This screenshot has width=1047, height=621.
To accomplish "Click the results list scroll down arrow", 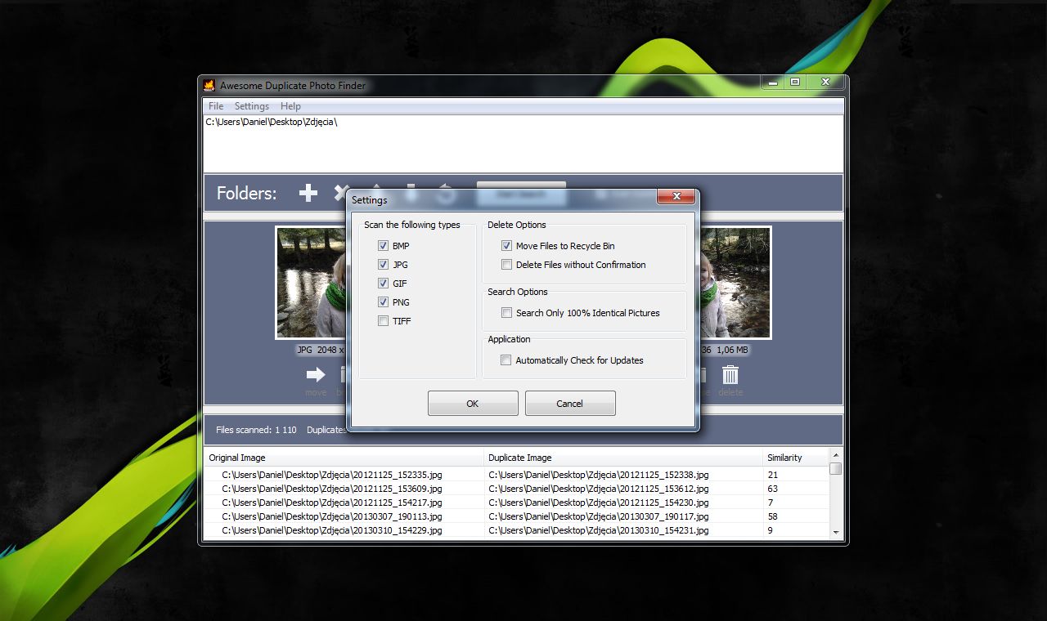I will (835, 532).
